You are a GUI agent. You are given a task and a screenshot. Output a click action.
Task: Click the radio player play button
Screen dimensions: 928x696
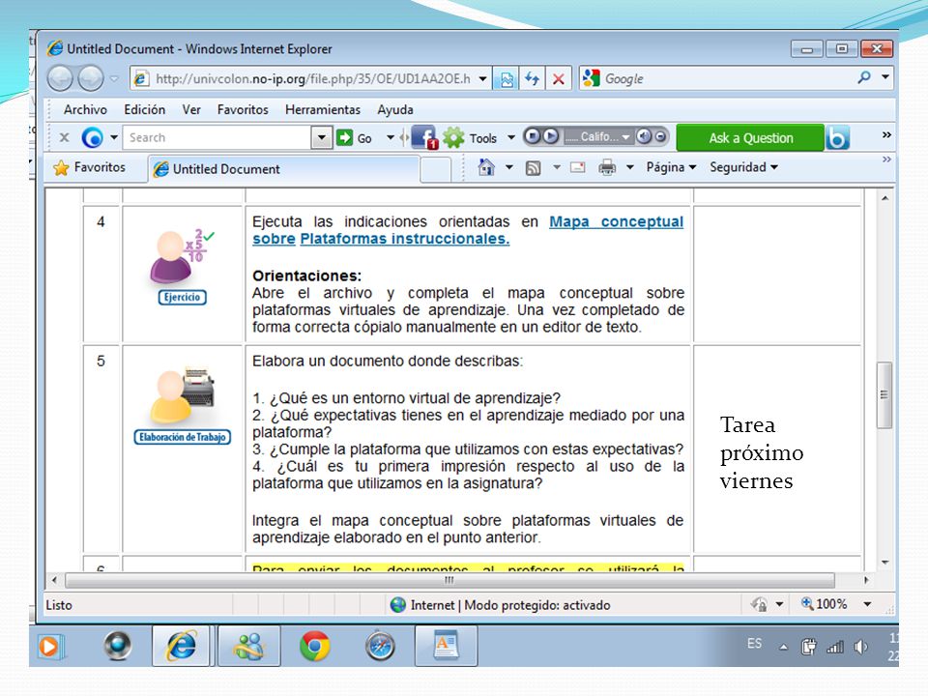pyautogui.click(x=550, y=136)
